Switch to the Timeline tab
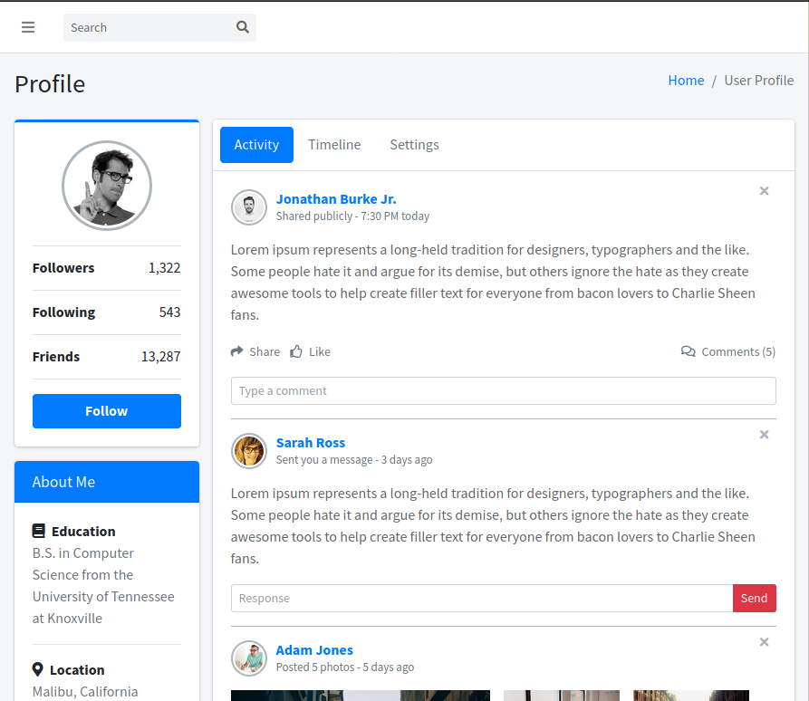 pos(334,145)
